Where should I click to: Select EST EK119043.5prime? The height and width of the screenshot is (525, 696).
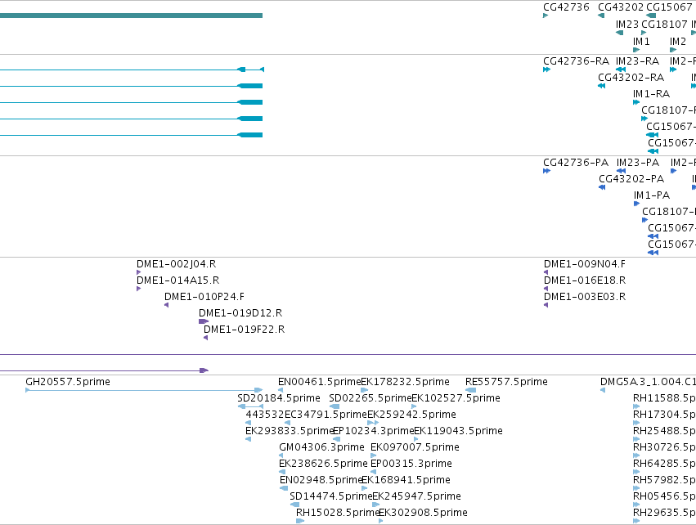pos(458,431)
